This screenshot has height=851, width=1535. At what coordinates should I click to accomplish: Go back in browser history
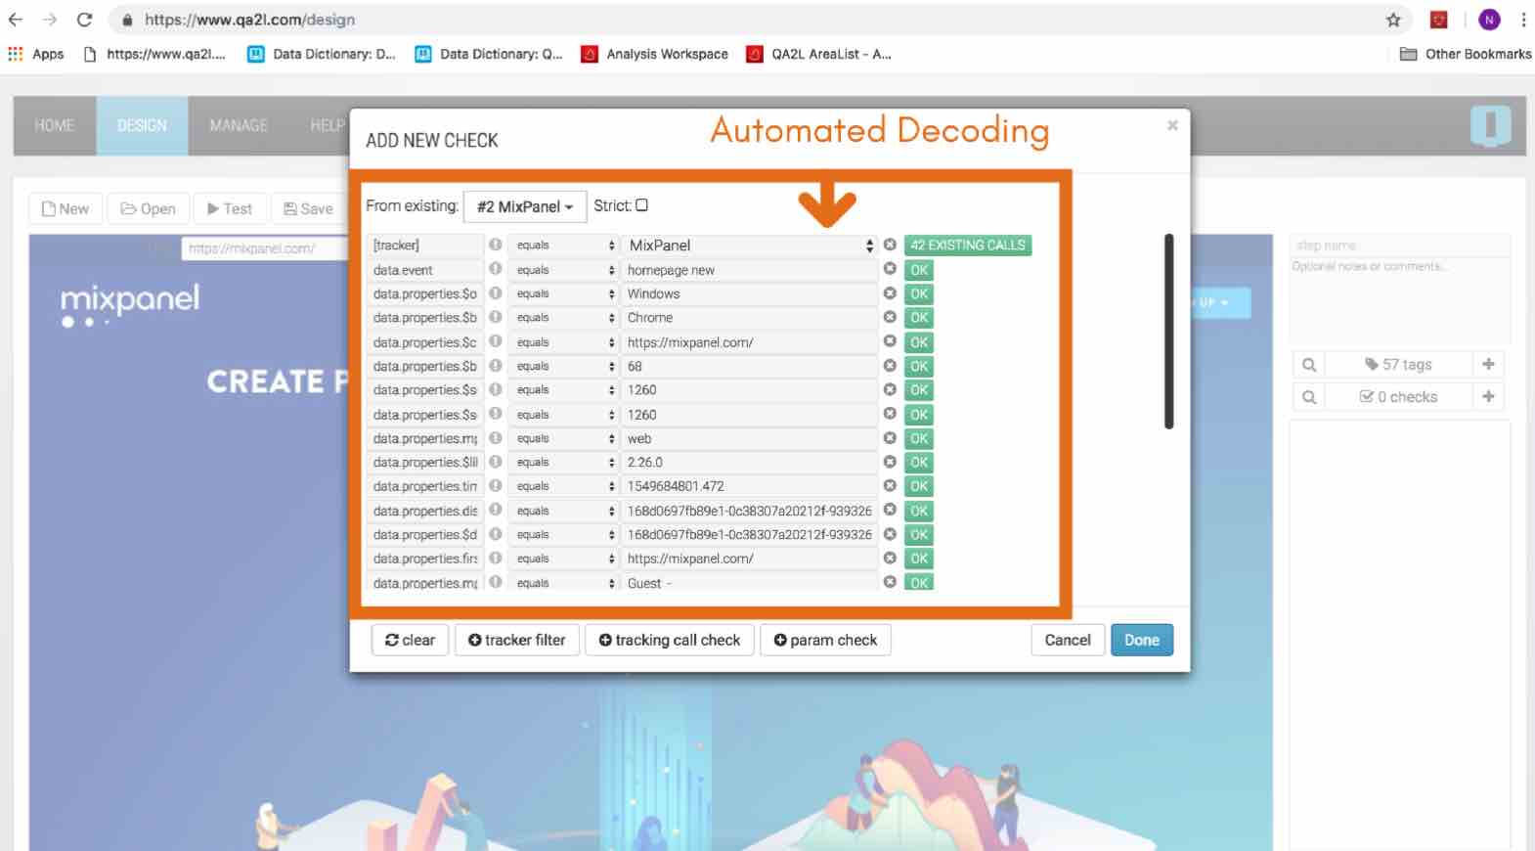click(x=16, y=20)
